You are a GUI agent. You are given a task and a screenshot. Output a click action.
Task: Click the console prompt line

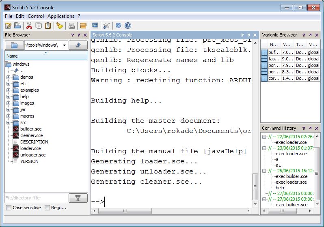(x=171, y=201)
